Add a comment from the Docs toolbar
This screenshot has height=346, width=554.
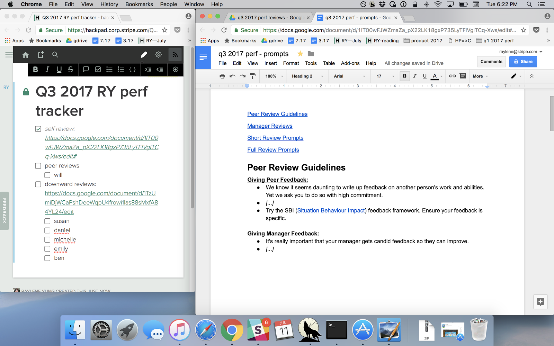pos(463,76)
